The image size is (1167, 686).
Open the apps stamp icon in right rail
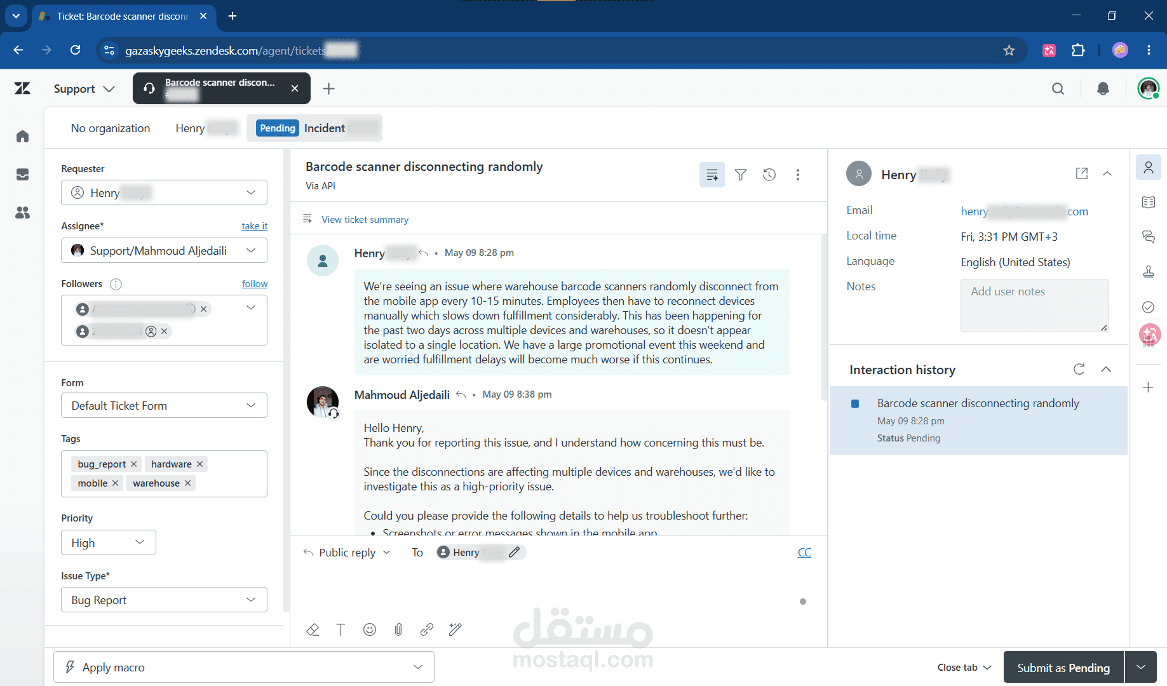[x=1149, y=272]
